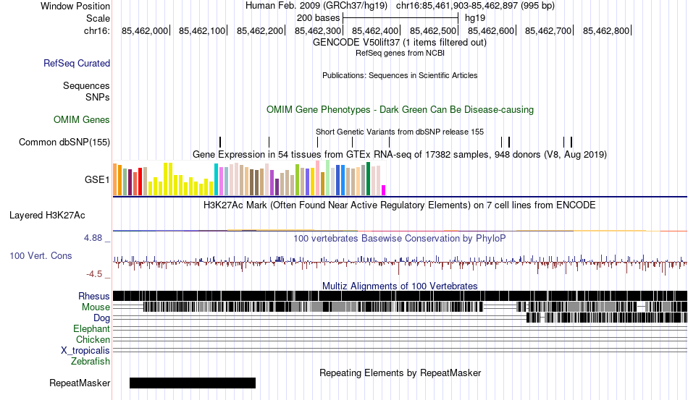Click the leftmost Common dbSNP variant tick

[x=220, y=142]
